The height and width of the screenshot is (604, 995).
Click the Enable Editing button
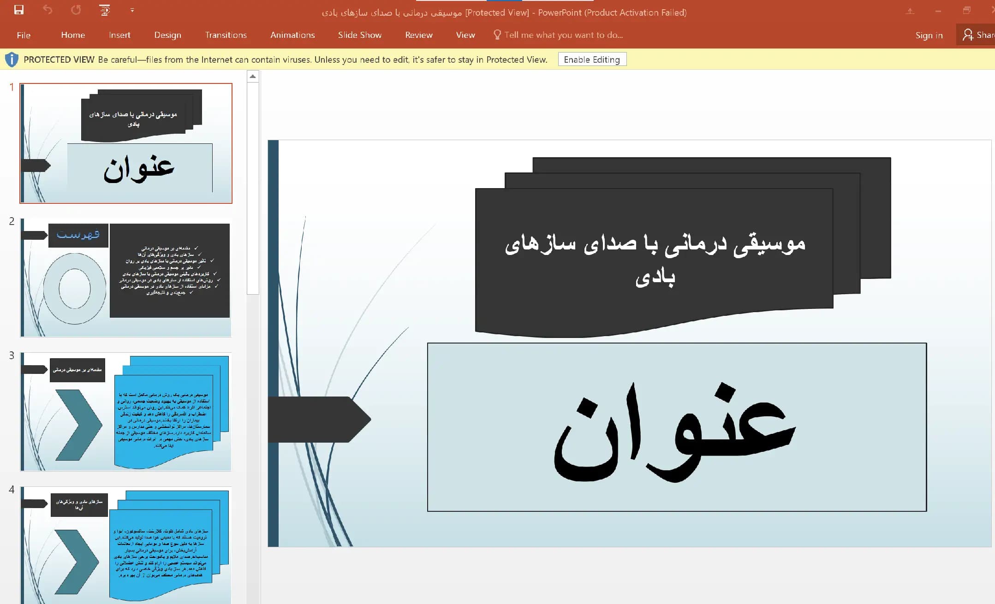click(x=592, y=59)
